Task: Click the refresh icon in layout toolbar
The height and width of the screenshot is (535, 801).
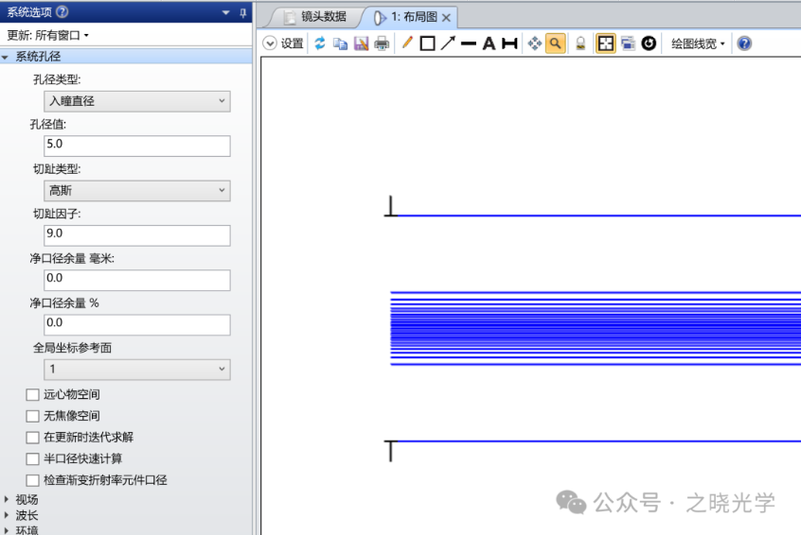Action: point(320,43)
